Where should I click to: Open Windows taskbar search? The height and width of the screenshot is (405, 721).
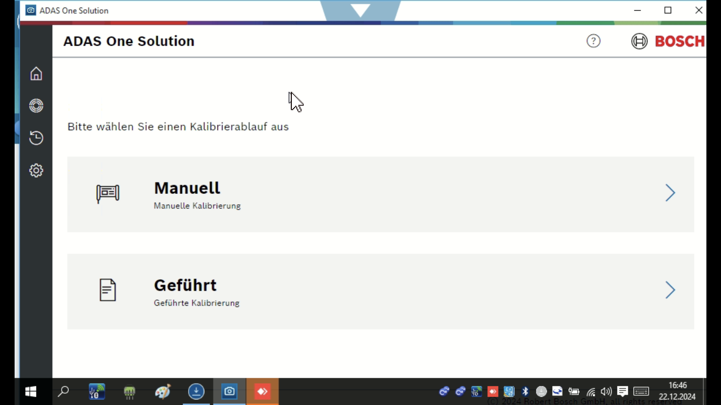pos(63,391)
